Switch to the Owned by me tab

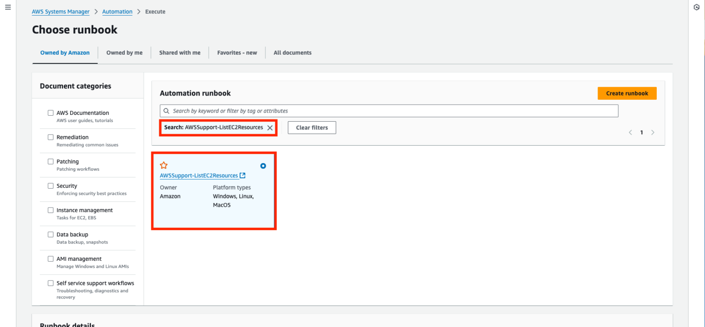(124, 52)
